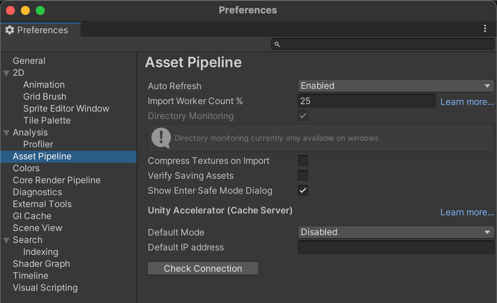Screen dimensions: 497x303
Task: Click the Auto Refresh label
Action: pyautogui.click(x=175, y=86)
